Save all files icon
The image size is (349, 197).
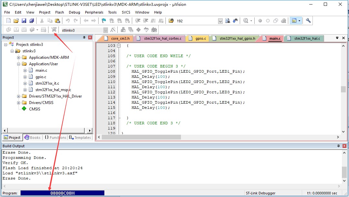pos(32,21)
